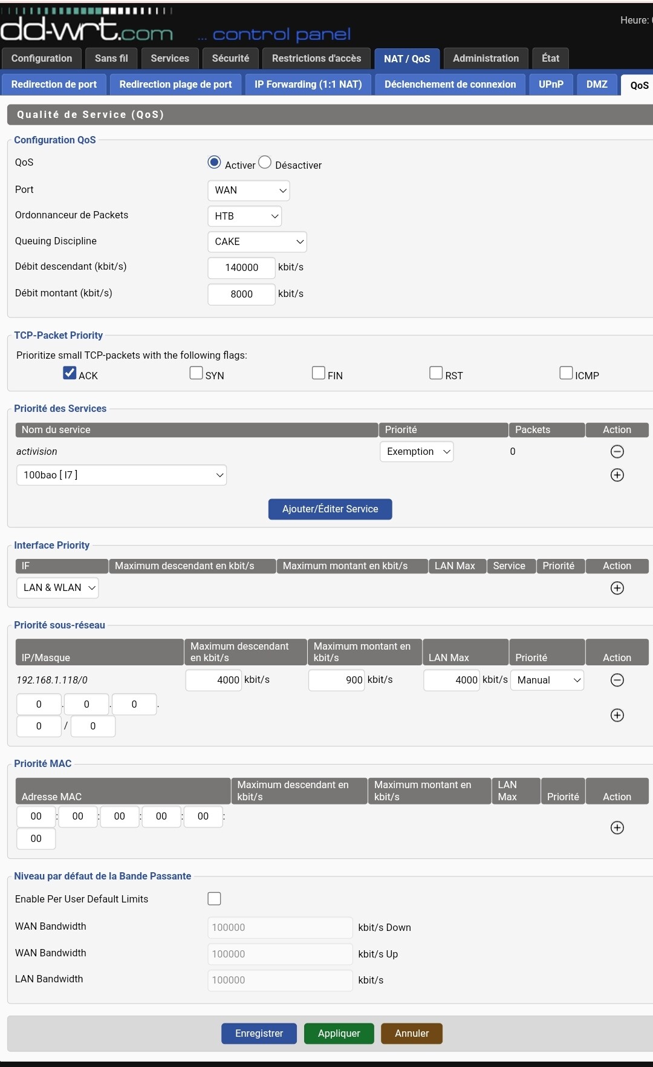Add the selected 100bao service
The height and width of the screenshot is (1067, 653).
(617, 475)
